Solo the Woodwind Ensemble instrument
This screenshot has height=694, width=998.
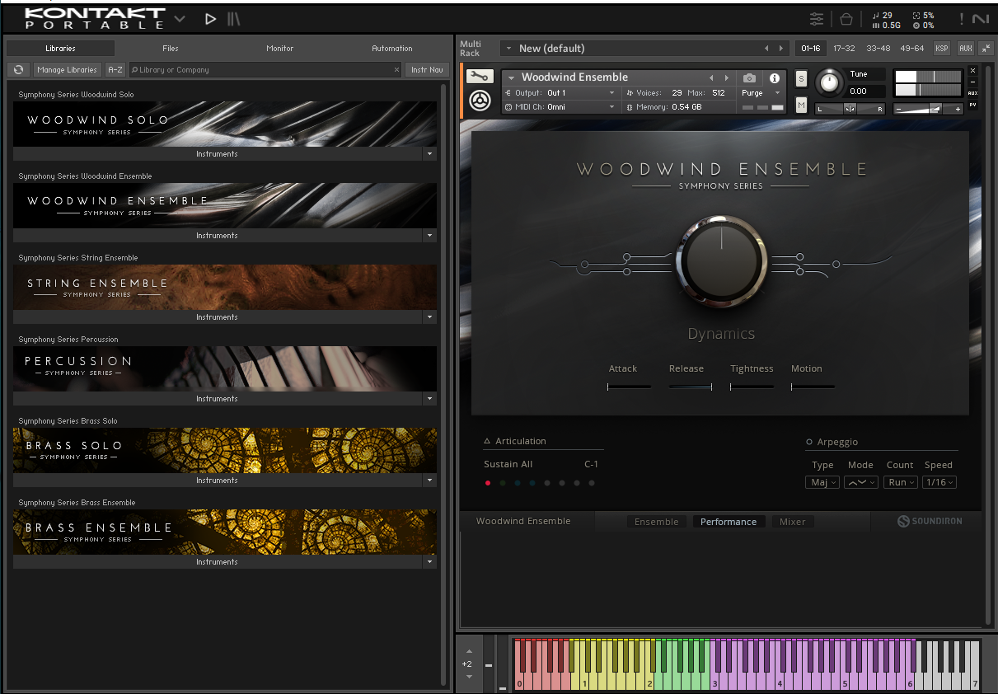(801, 79)
